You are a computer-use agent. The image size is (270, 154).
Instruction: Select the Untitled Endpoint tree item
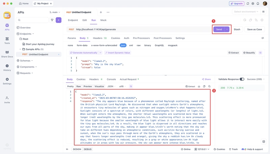(x=38, y=54)
